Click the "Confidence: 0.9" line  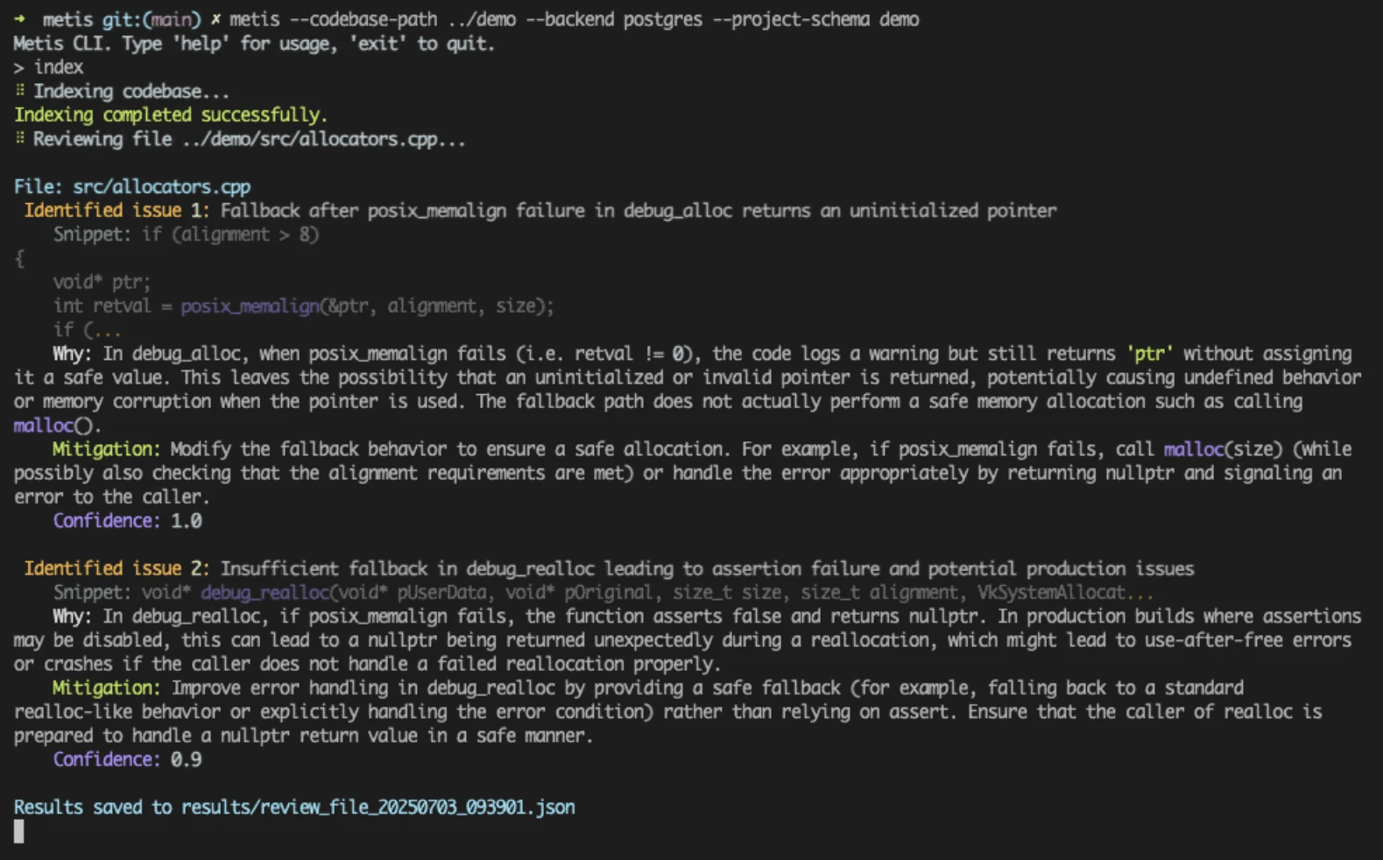click(128, 759)
